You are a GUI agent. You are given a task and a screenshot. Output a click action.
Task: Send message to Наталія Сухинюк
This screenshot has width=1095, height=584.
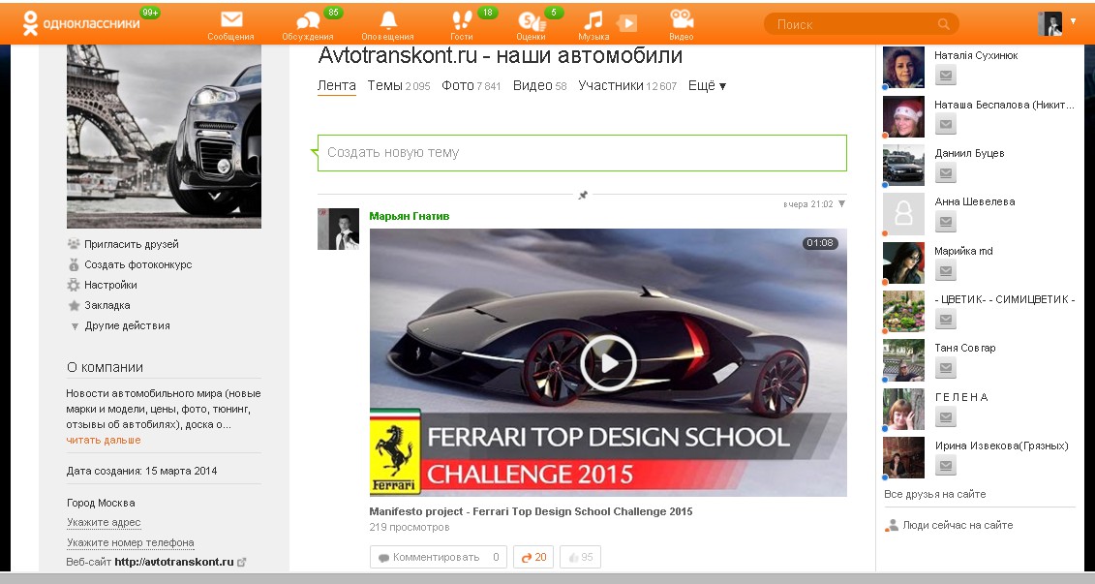point(946,76)
